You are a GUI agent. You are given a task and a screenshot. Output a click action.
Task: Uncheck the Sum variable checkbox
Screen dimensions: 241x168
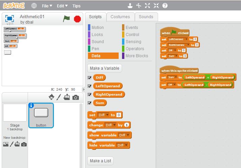click(89, 103)
